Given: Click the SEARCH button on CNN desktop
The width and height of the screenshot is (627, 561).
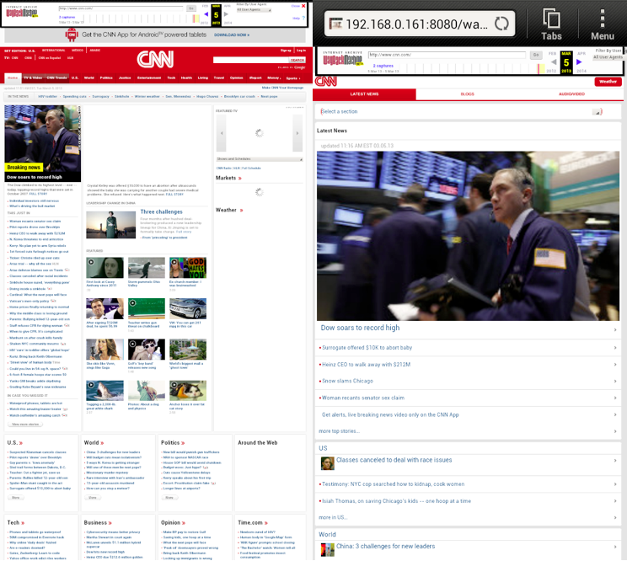Looking at the screenshot, I should [297, 60].
